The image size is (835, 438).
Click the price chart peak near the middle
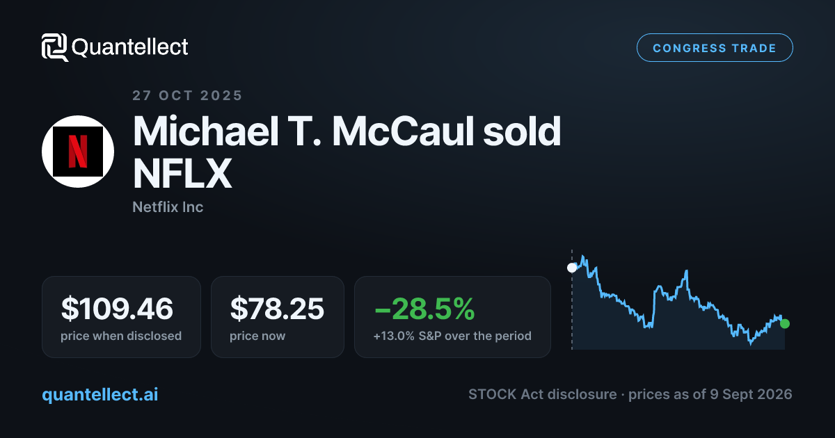[686, 271]
